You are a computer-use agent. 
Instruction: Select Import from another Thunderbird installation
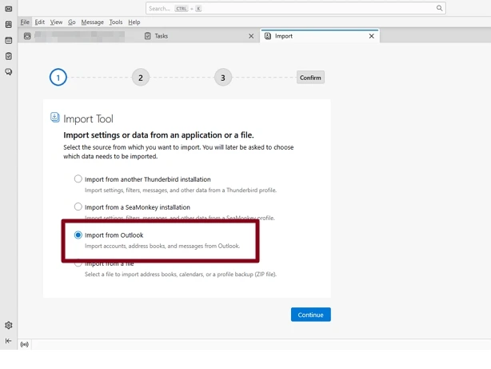(x=78, y=179)
